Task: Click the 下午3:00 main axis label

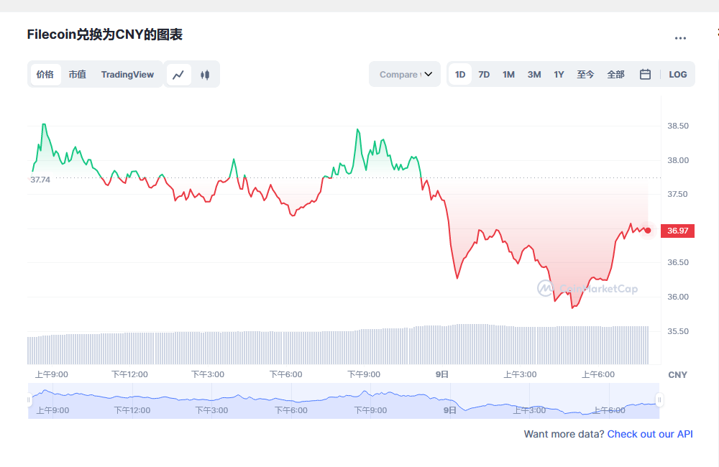Action: pyautogui.click(x=208, y=374)
